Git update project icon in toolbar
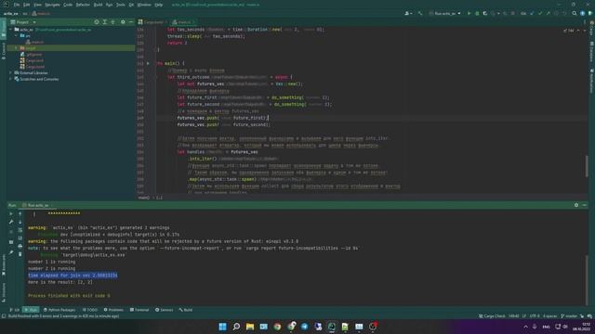 coord(532,13)
